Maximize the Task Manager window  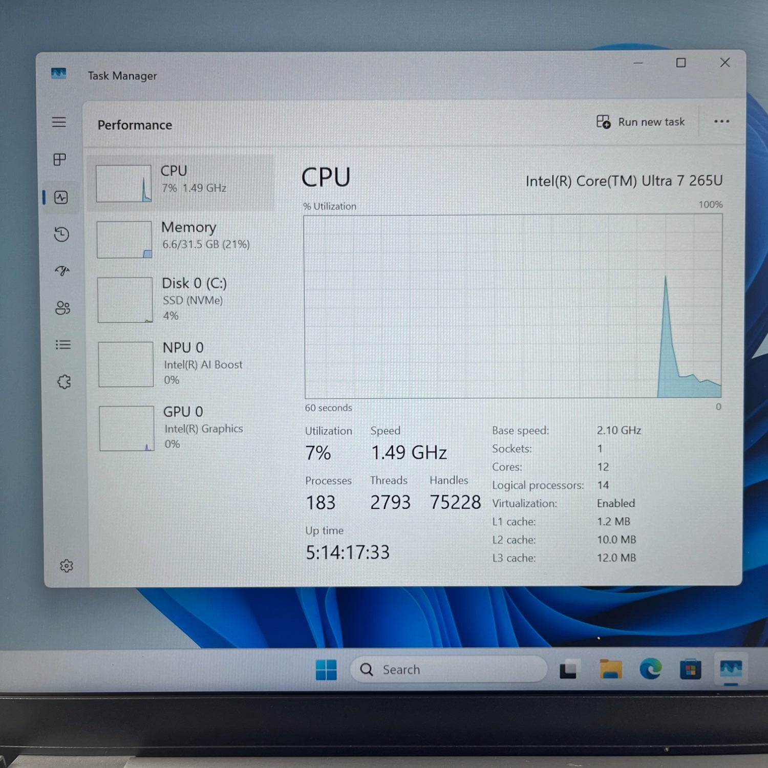click(681, 62)
